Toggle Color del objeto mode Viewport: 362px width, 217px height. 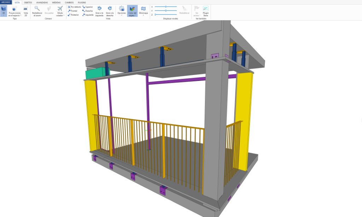132,11
